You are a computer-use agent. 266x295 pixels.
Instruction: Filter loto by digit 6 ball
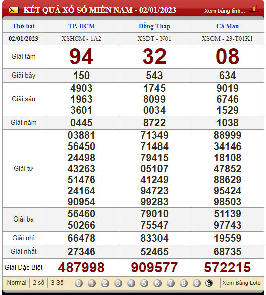(x=157, y=283)
